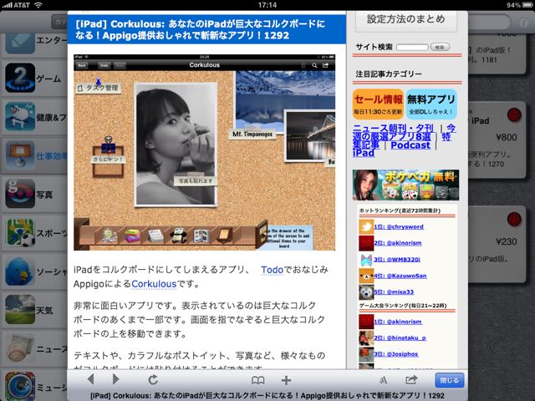Open the Podcast link
The height and width of the screenshot is (401, 535).
tap(410, 145)
